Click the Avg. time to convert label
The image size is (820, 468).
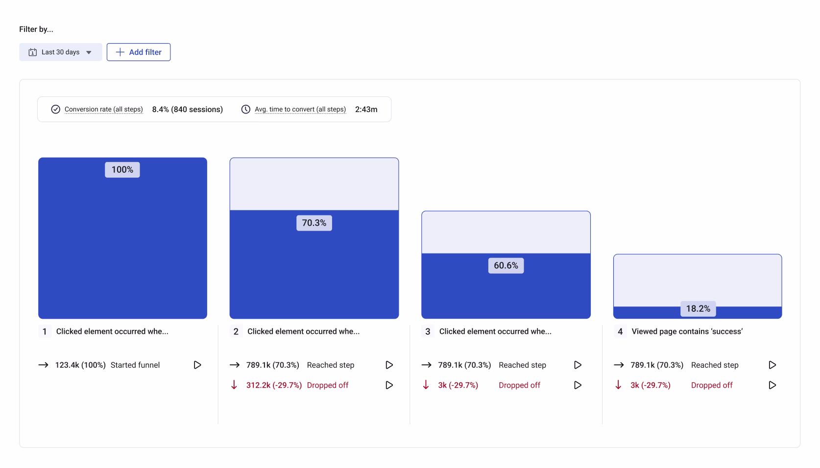[300, 109]
